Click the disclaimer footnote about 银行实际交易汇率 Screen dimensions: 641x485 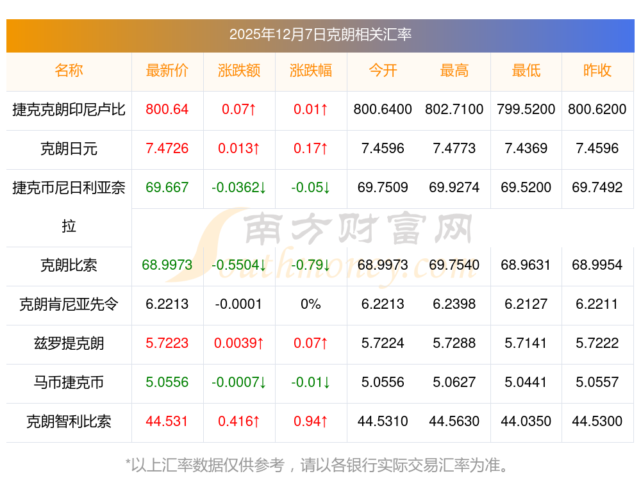[317, 465]
